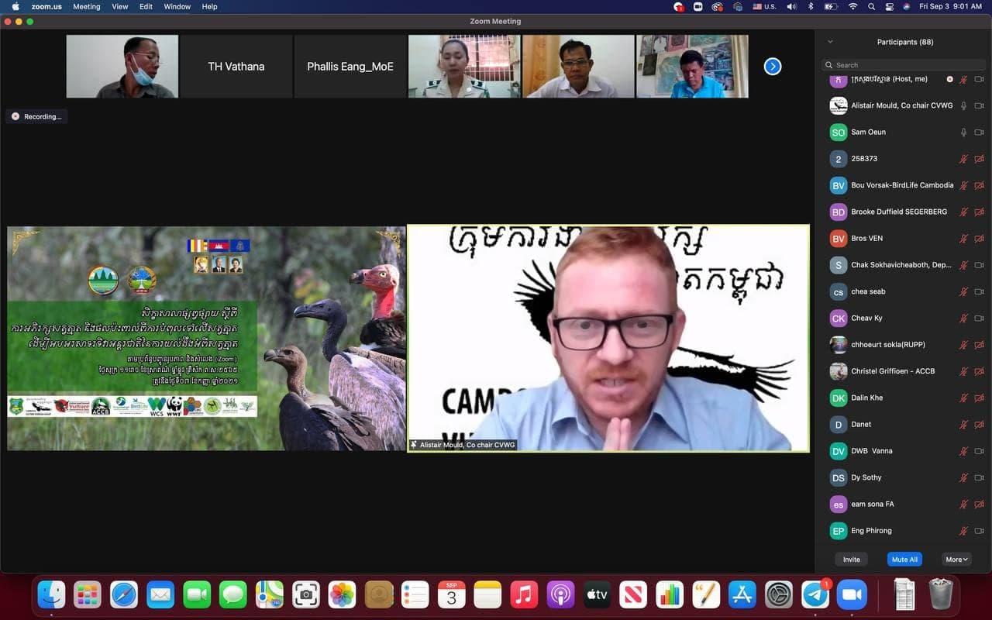Toggle Dalin Khe's video camera status

pos(979,398)
